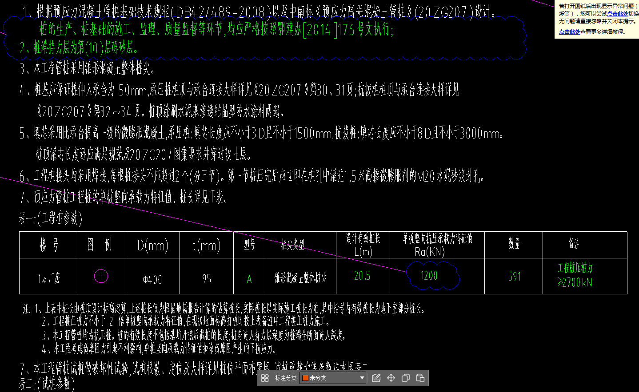
Task: Click the '桩尖类型' column header
Action: 293,244
